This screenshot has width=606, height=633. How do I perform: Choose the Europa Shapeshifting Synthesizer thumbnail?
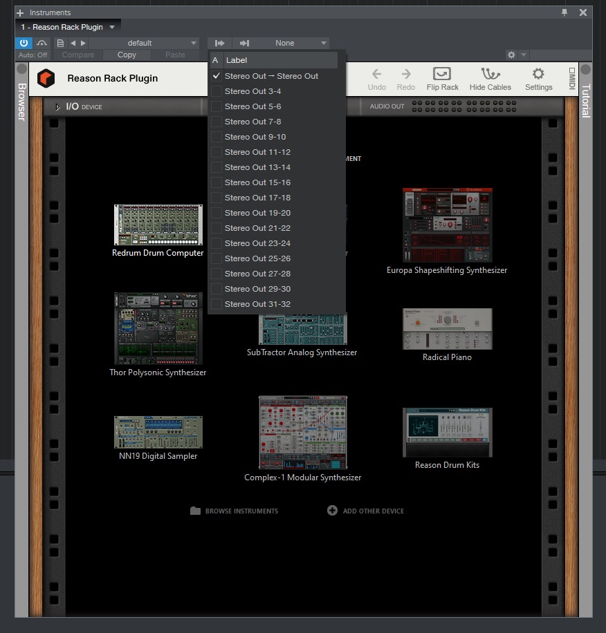pyautogui.click(x=447, y=225)
